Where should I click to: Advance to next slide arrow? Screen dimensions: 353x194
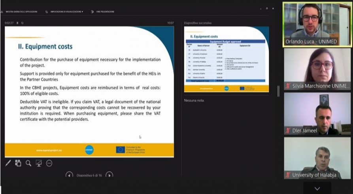(109, 175)
